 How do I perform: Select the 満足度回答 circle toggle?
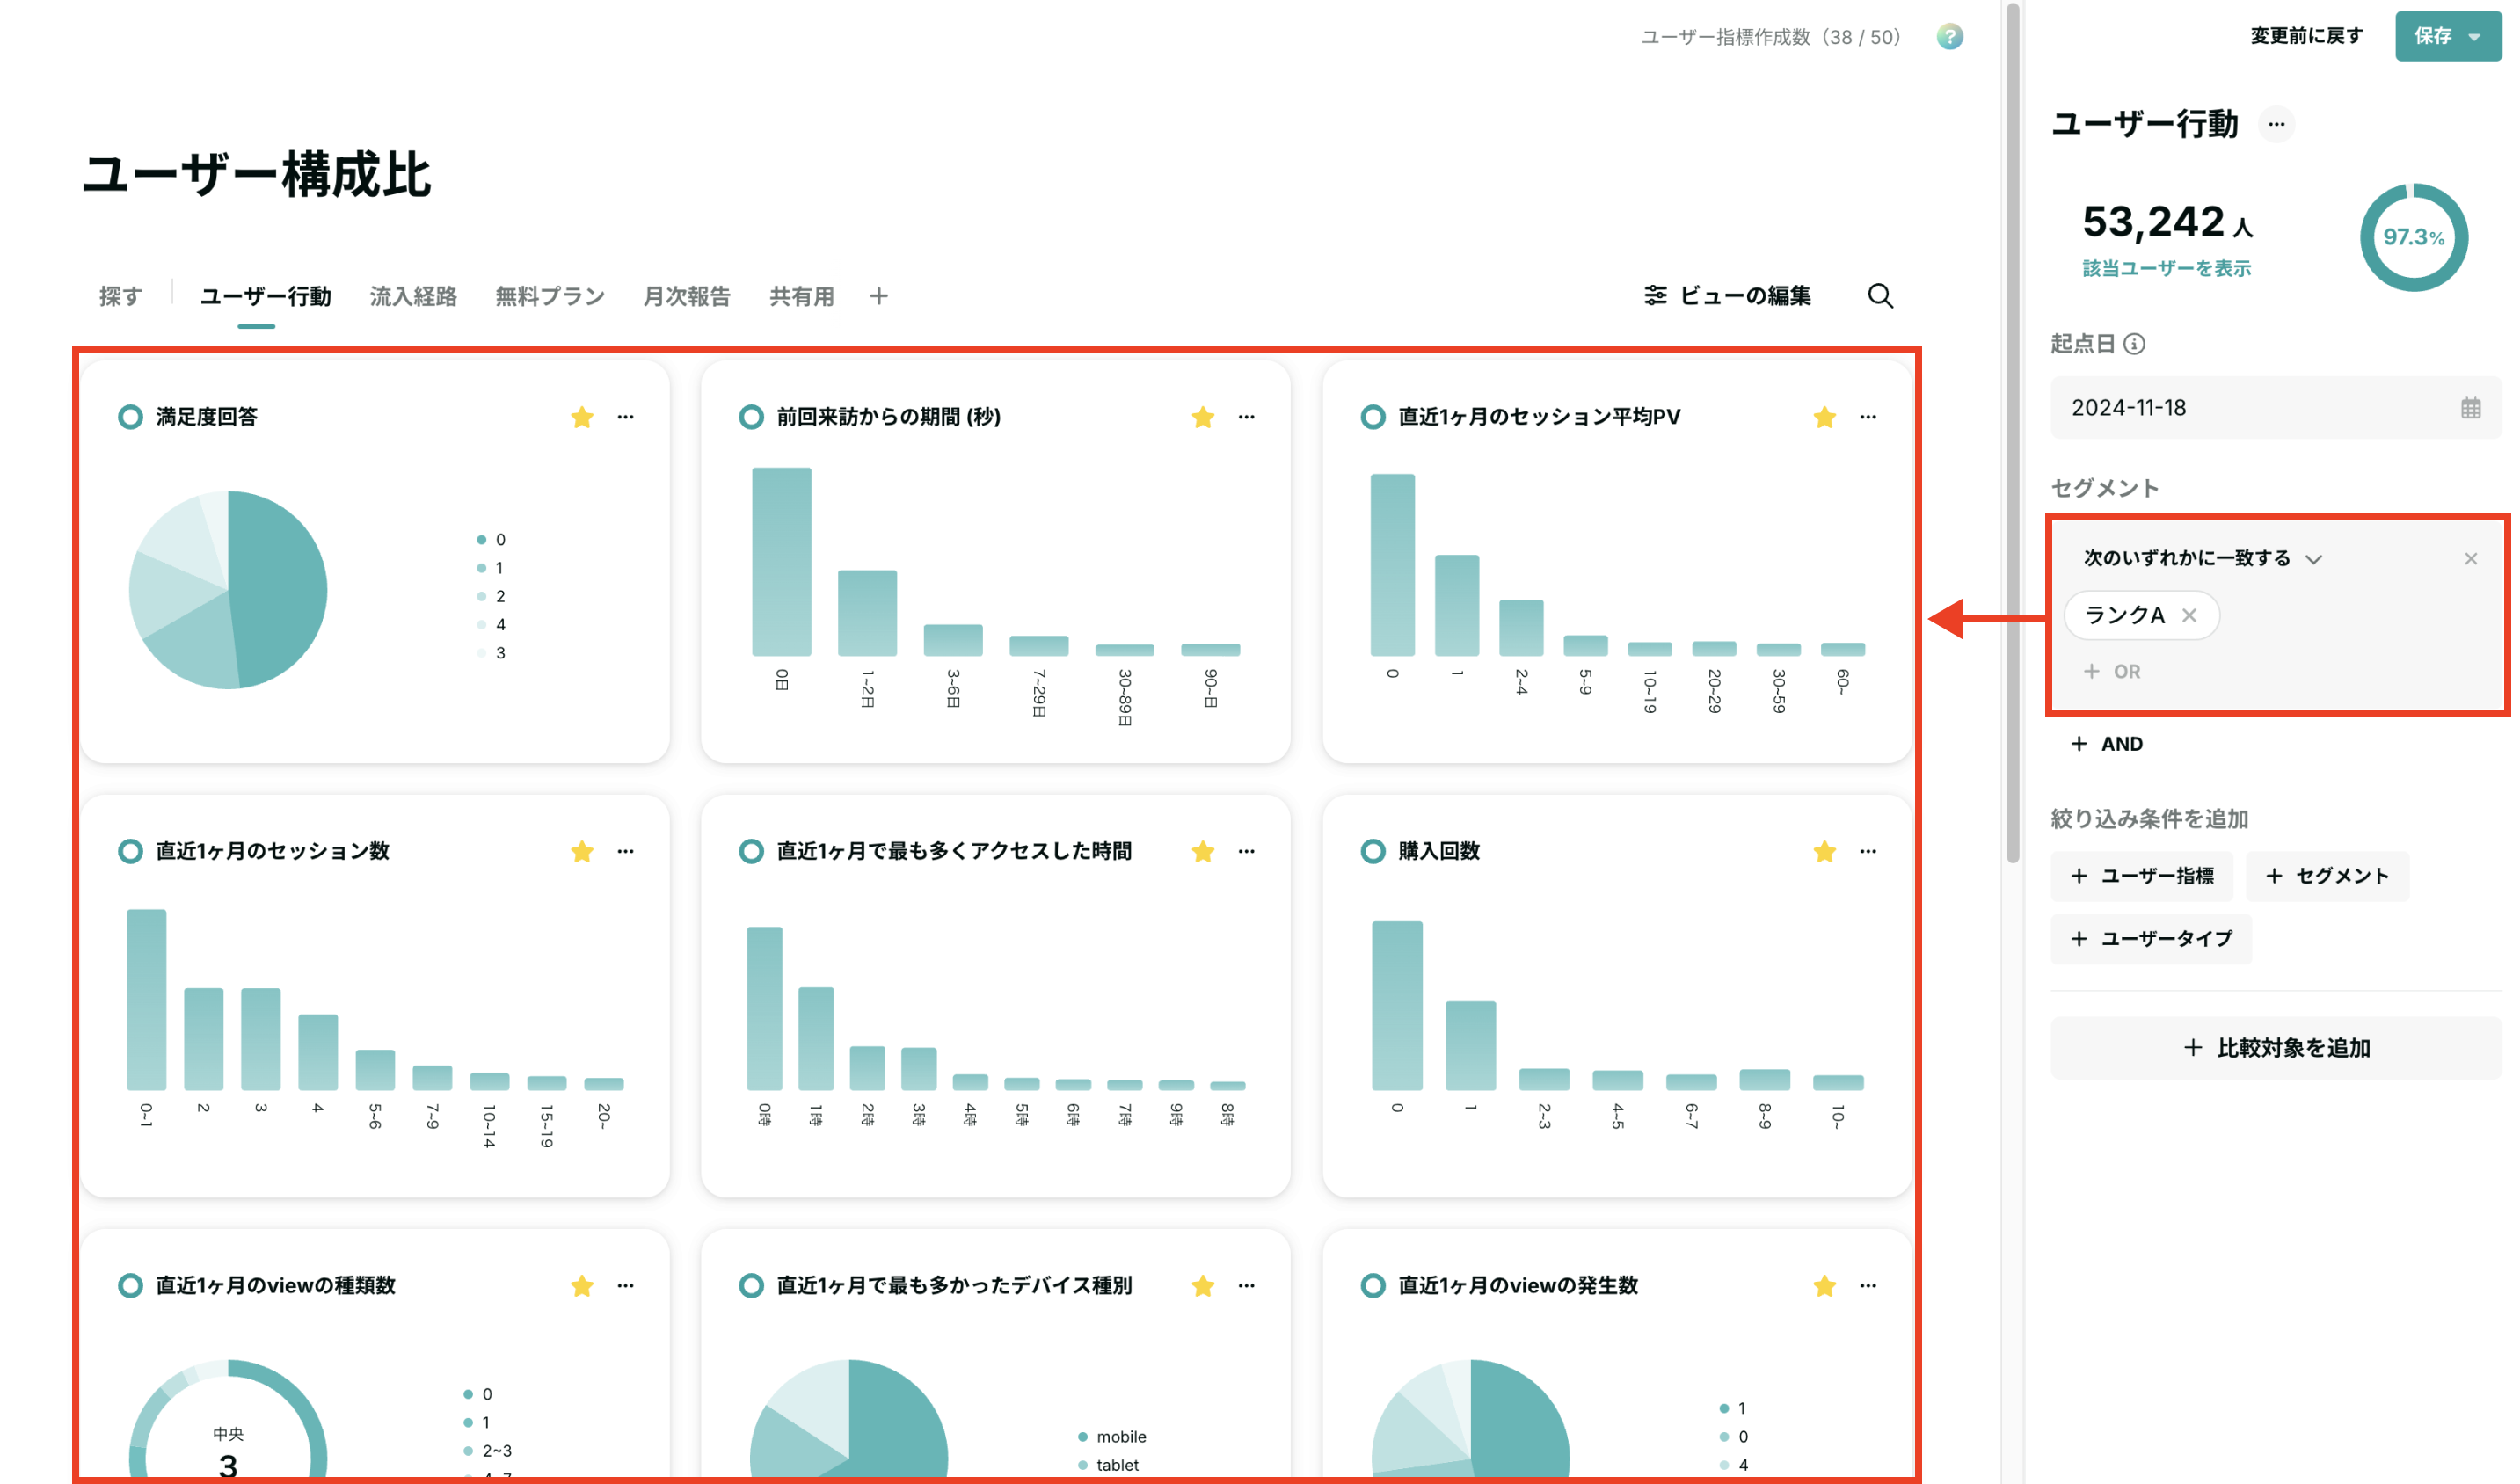pyautogui.click(x=130, y=417)
